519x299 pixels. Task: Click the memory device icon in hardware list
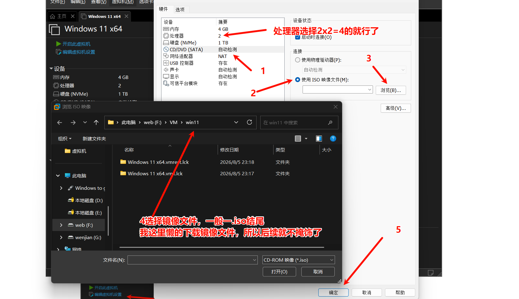coord(166,29)
